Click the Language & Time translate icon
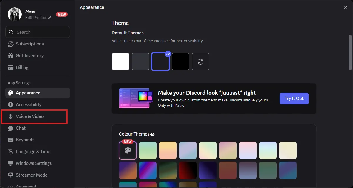This screenshot has height=188, width=353. pos(11,152)
